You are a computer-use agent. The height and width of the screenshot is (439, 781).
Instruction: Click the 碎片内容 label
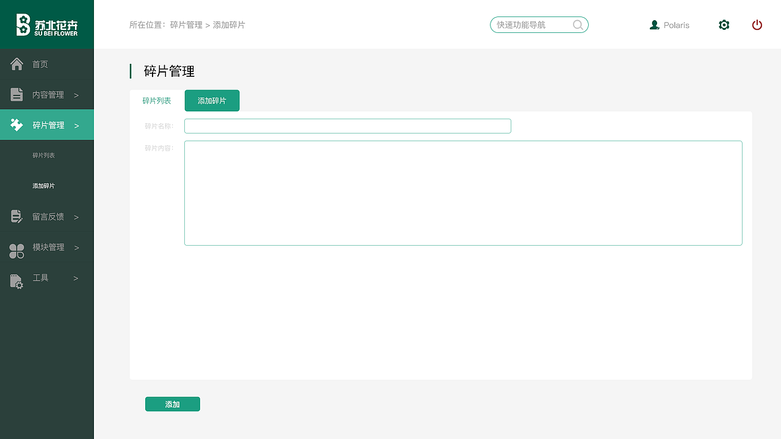[159, 148]
